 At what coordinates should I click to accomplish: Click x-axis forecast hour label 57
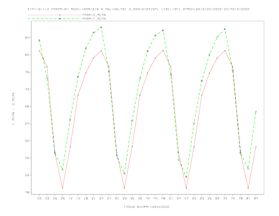tap(186, 198)
